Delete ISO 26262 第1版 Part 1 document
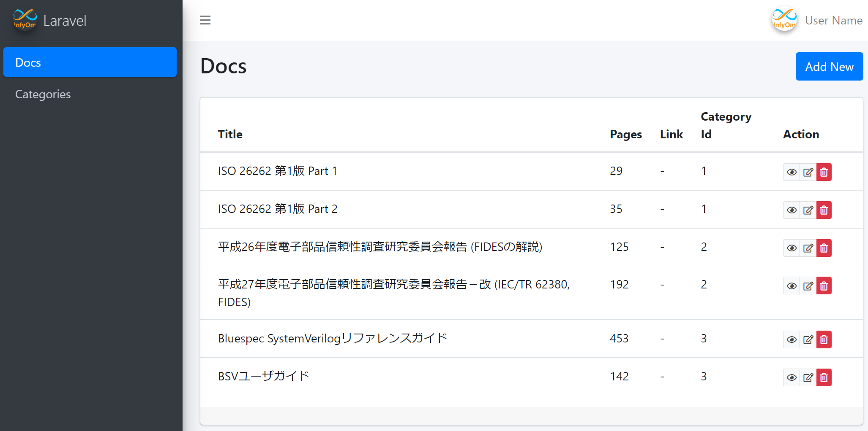868x431 pixels. point(824,172)
